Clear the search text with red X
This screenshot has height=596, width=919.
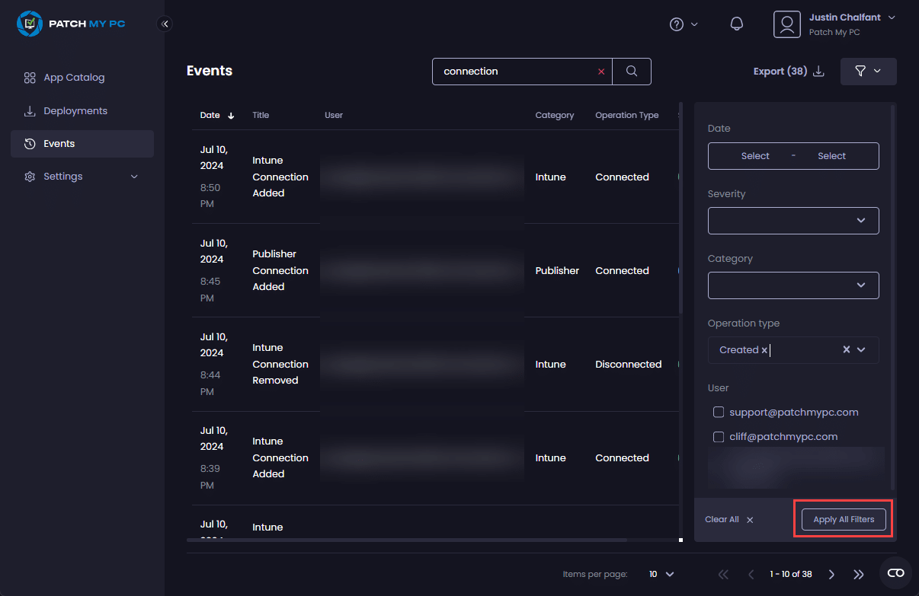600,72
